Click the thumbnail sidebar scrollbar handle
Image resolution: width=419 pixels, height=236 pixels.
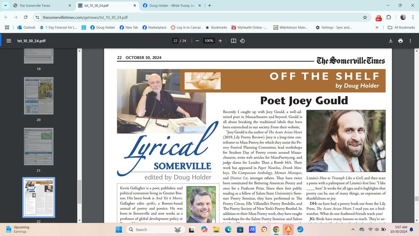tap(79, 192)
